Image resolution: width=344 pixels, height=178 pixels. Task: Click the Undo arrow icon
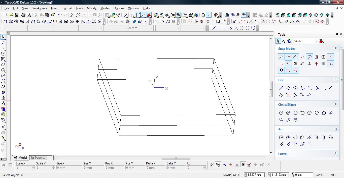click(60, 15)
